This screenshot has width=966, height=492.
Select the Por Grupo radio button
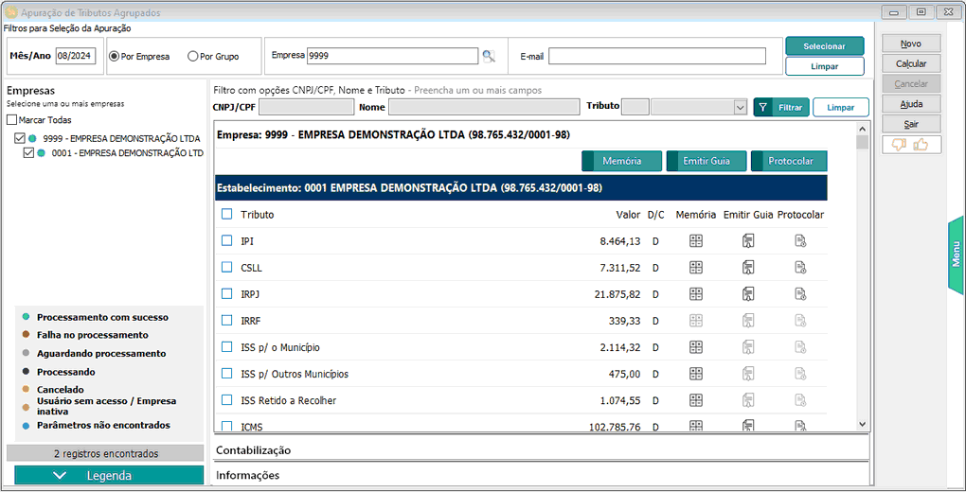(x=193, y=56)
